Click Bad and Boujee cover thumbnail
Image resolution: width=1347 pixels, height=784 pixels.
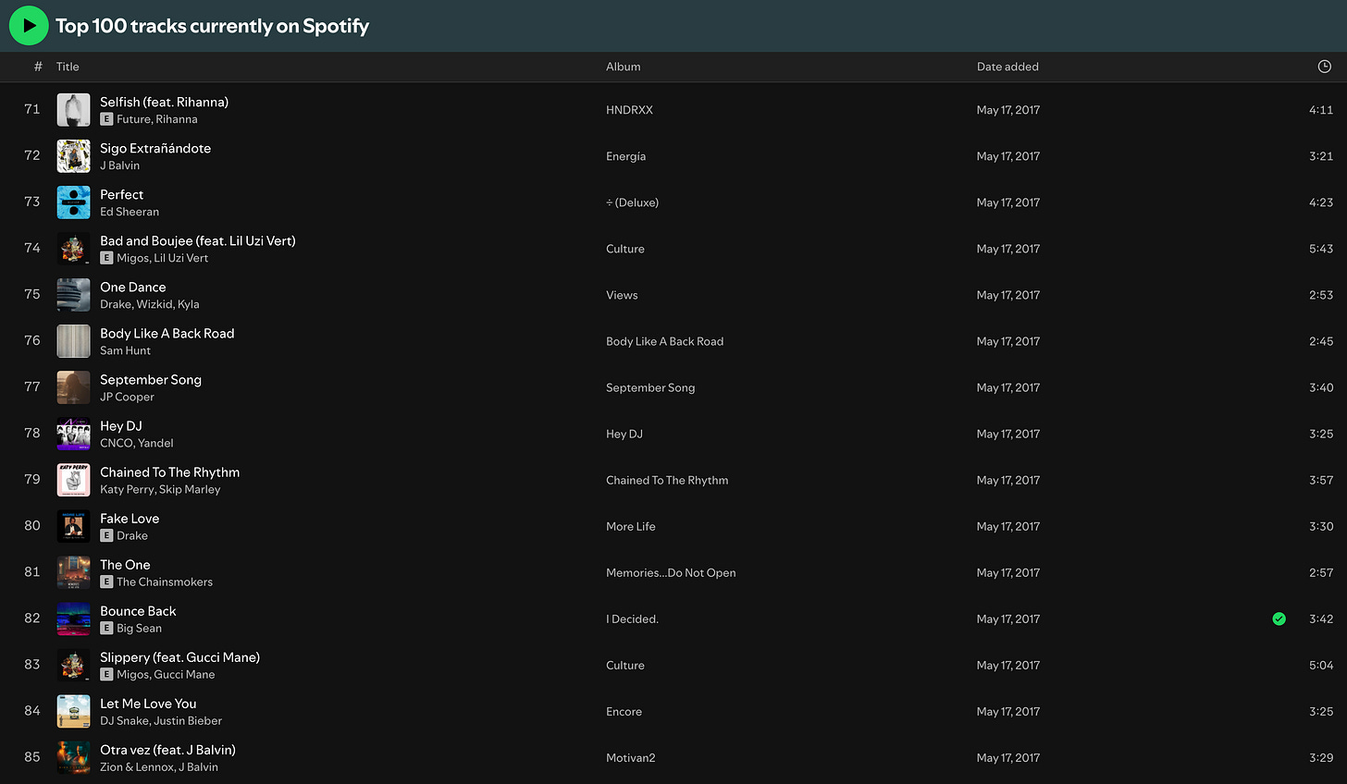[x=73, y=249]
